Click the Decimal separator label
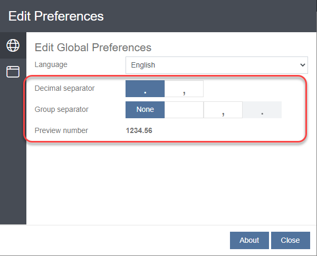The height and width of the screenshot is (256, 317). click(x=64, y=88)
